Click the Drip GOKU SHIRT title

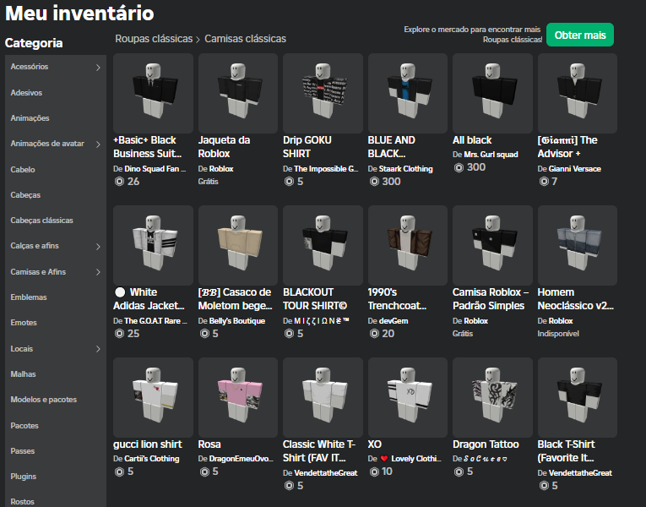click(307, 147)
